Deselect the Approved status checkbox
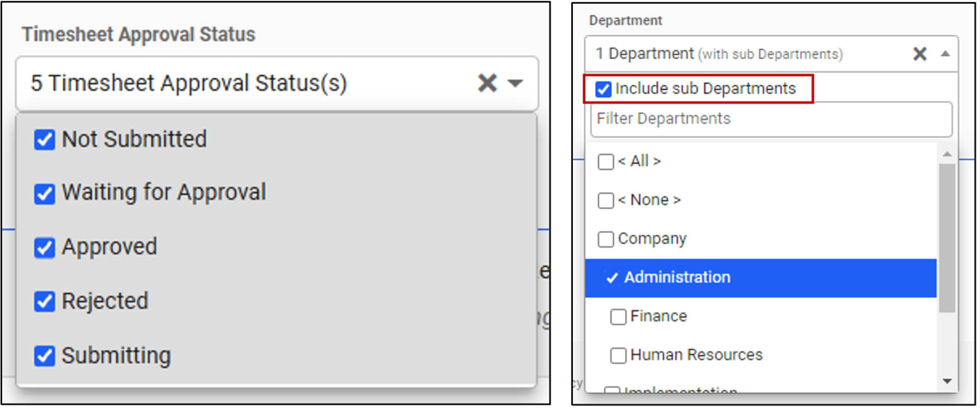 [x=45, y=248]
